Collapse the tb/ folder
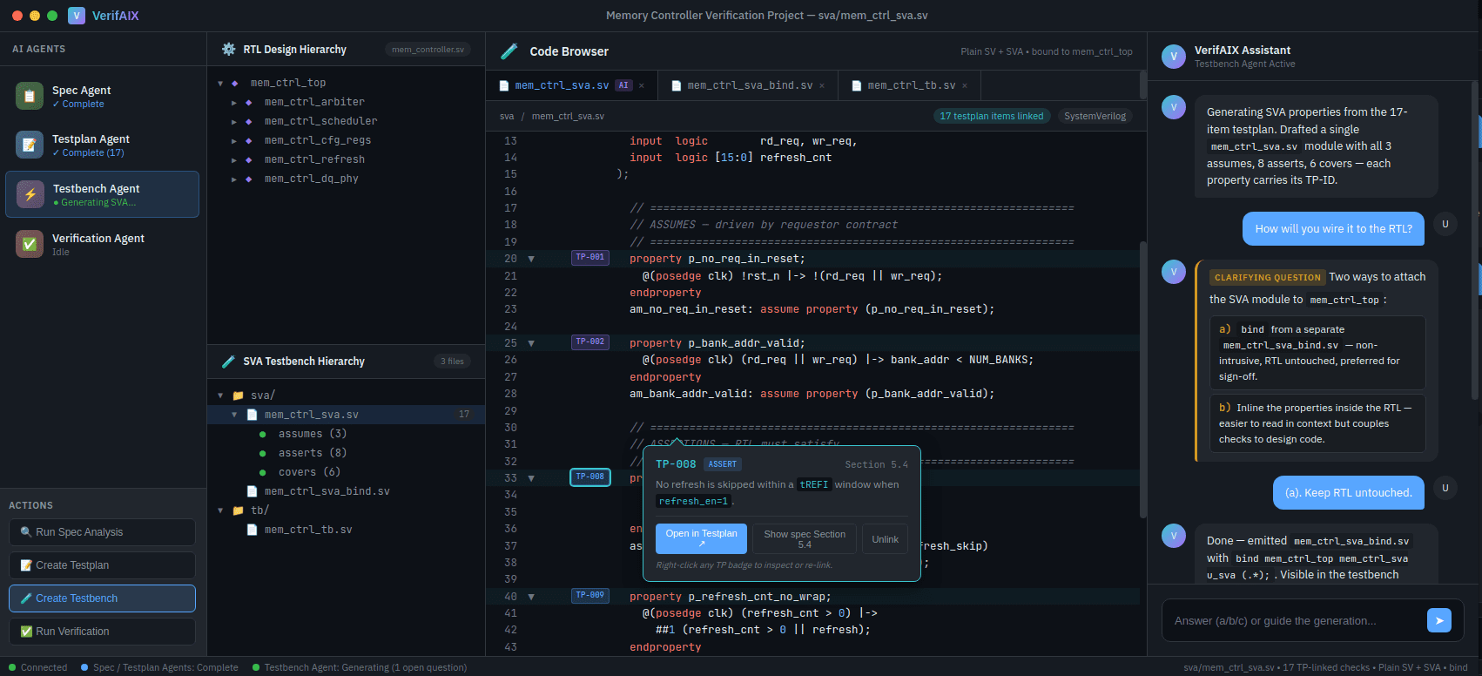Viewport: 1482px width, 676px height. point(220,510)
